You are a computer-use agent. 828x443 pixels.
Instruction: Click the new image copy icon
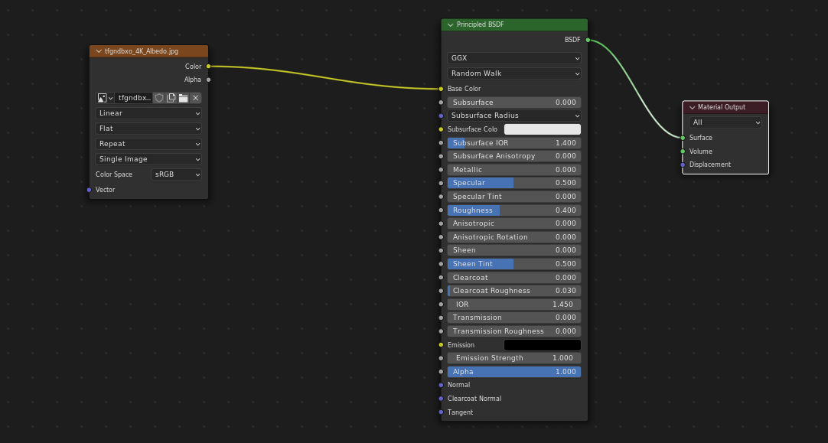click(x=171, y=98)
